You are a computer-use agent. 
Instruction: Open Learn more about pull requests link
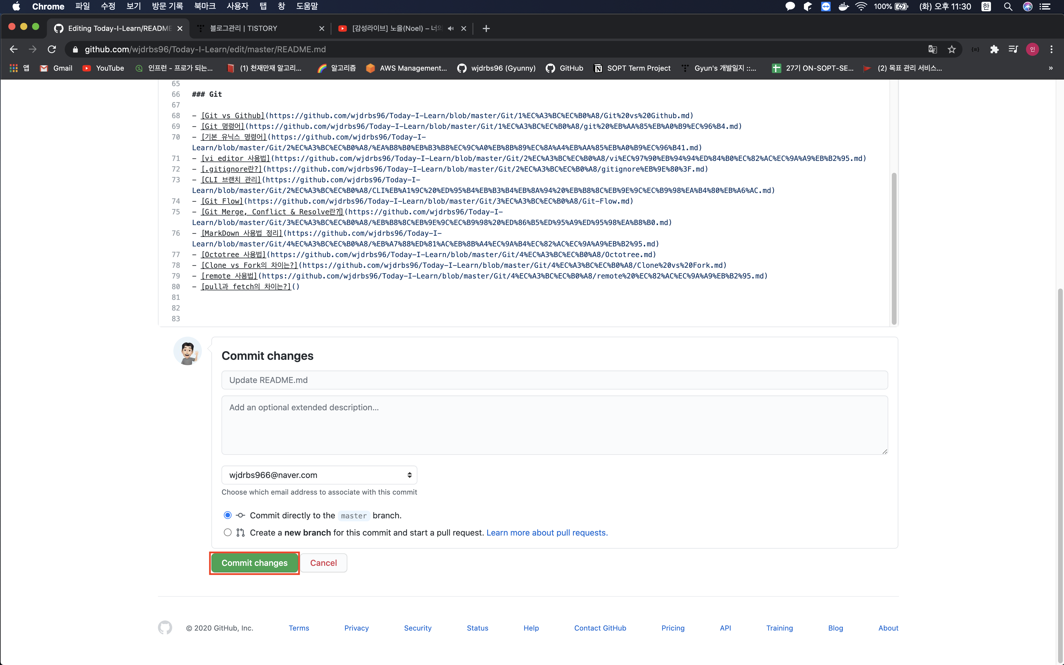point(547,533)
